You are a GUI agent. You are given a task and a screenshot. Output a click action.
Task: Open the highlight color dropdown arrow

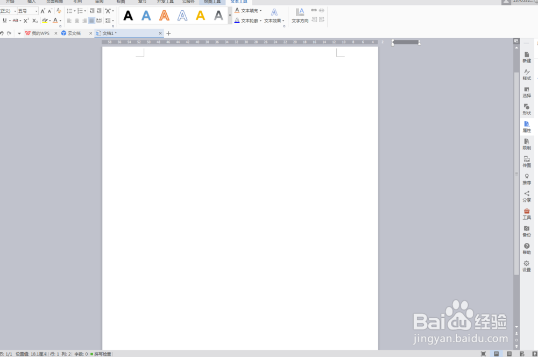click(50, 20)
